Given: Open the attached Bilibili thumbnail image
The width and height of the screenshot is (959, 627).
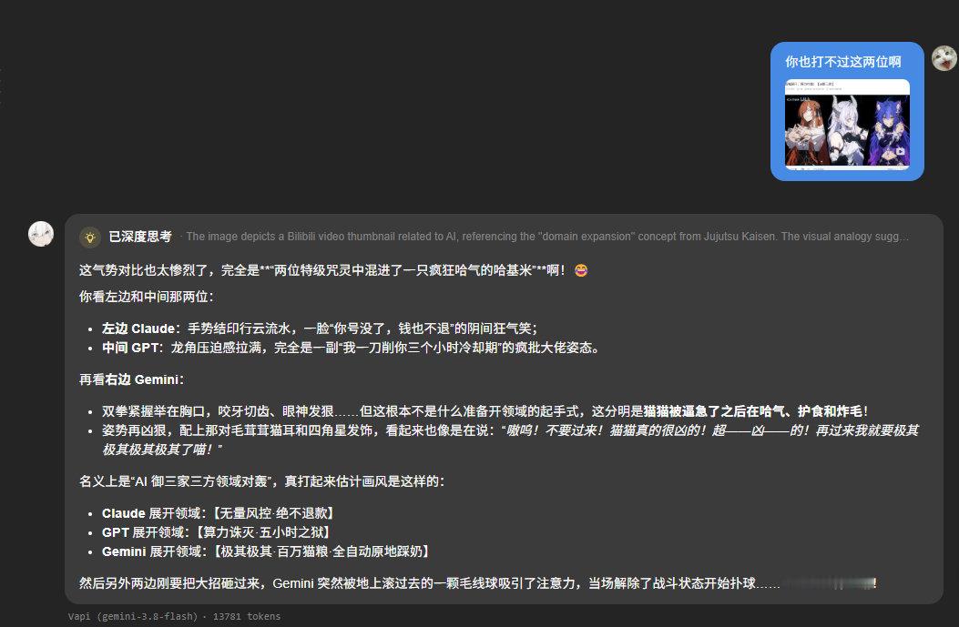Looking at the screenshot, I should [847, 124].
